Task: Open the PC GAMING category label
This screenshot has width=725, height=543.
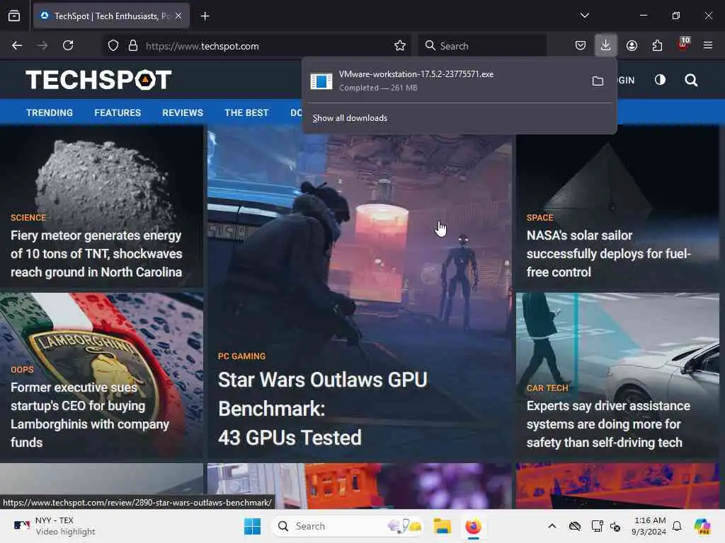Action: (242, 356)
